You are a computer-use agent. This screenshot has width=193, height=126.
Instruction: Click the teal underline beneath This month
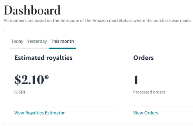click(x=62, y=48)
